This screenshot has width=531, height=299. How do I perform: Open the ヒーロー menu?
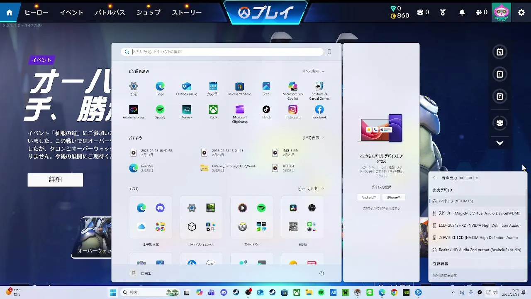[37, 12]
